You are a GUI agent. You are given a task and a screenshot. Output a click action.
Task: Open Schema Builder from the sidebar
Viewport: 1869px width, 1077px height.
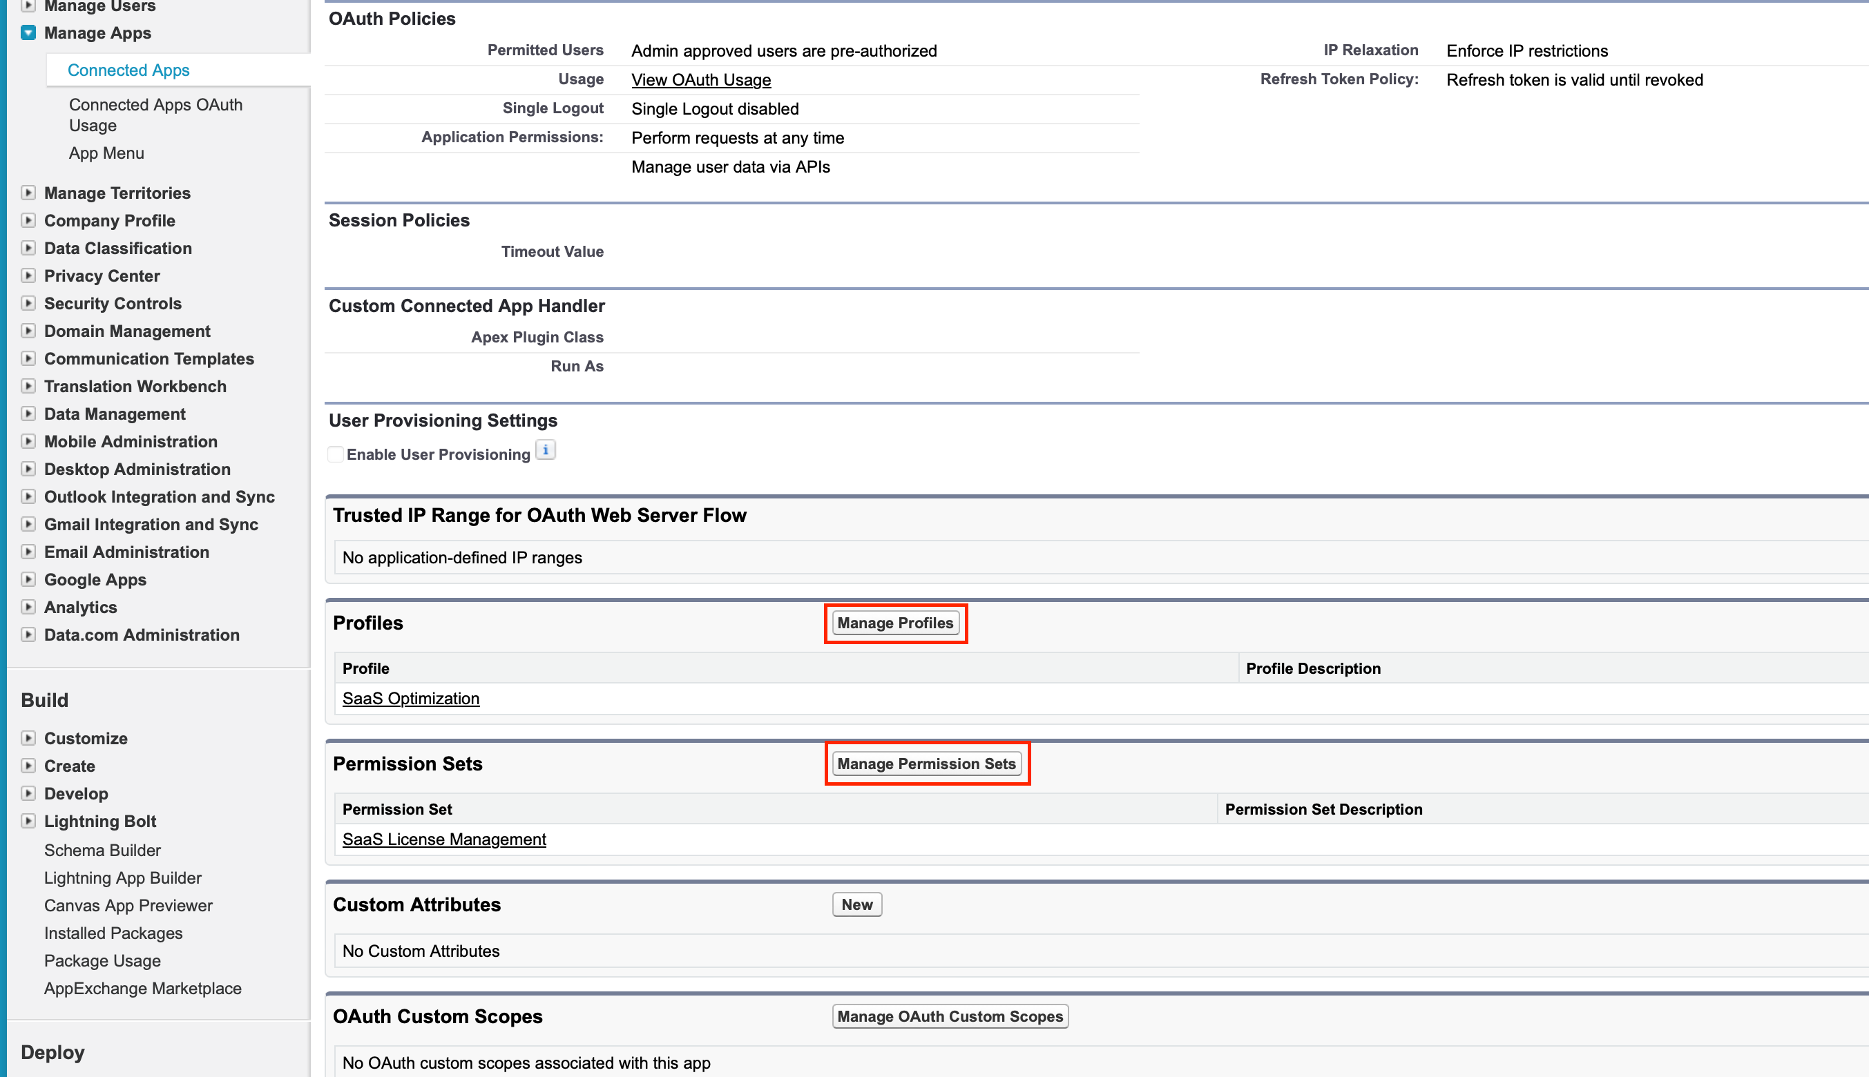coord(103,850)
